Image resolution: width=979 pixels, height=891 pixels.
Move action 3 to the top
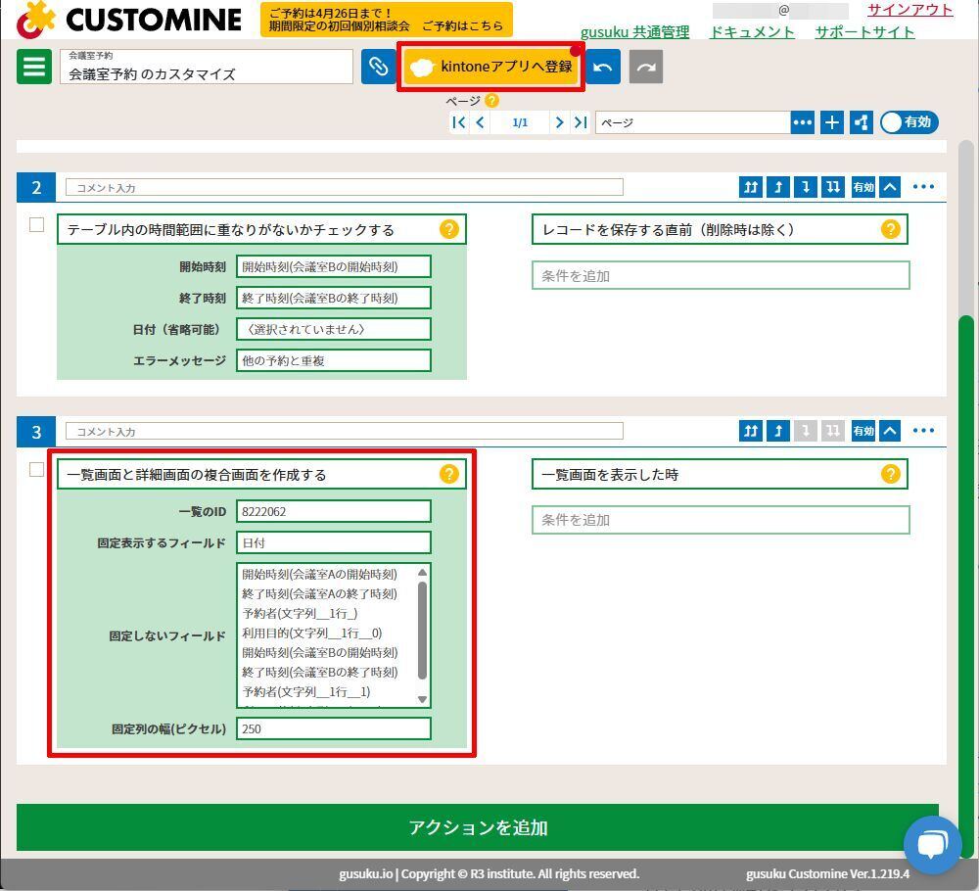(751, 431)
